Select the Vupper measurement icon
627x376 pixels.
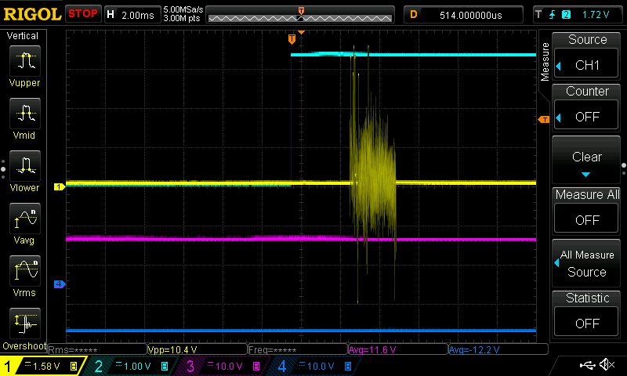tap(25, 61)
